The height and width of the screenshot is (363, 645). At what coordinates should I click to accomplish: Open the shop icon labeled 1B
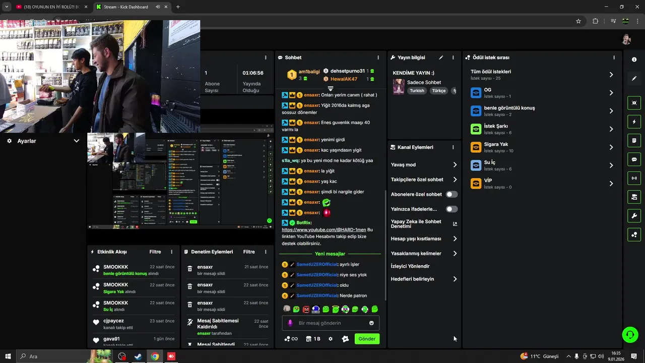313,339
